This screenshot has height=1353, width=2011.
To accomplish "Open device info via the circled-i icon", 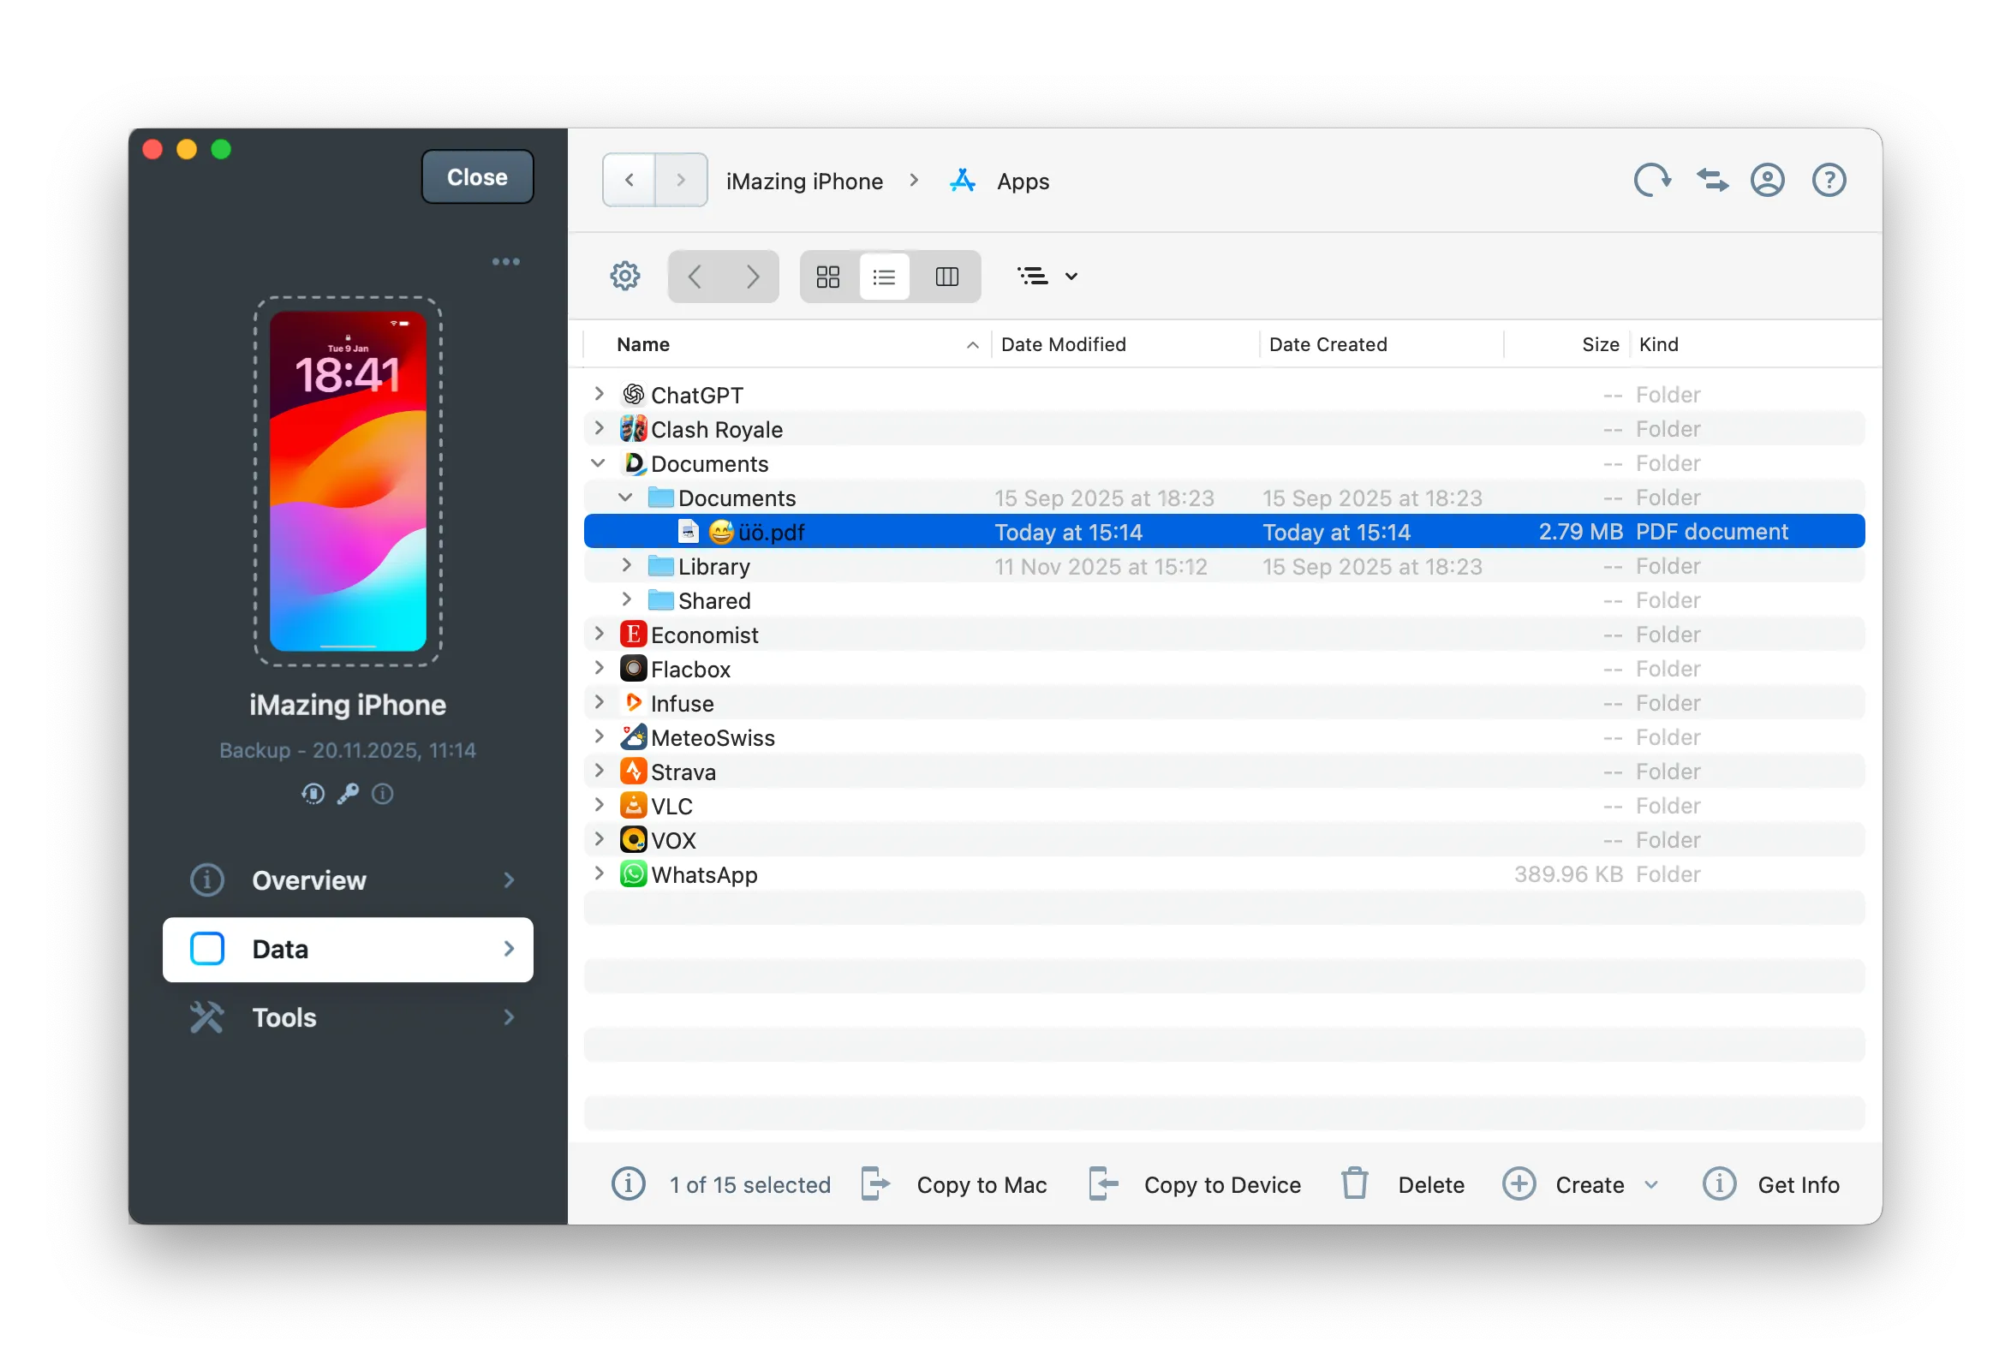I will coord(382,794).
